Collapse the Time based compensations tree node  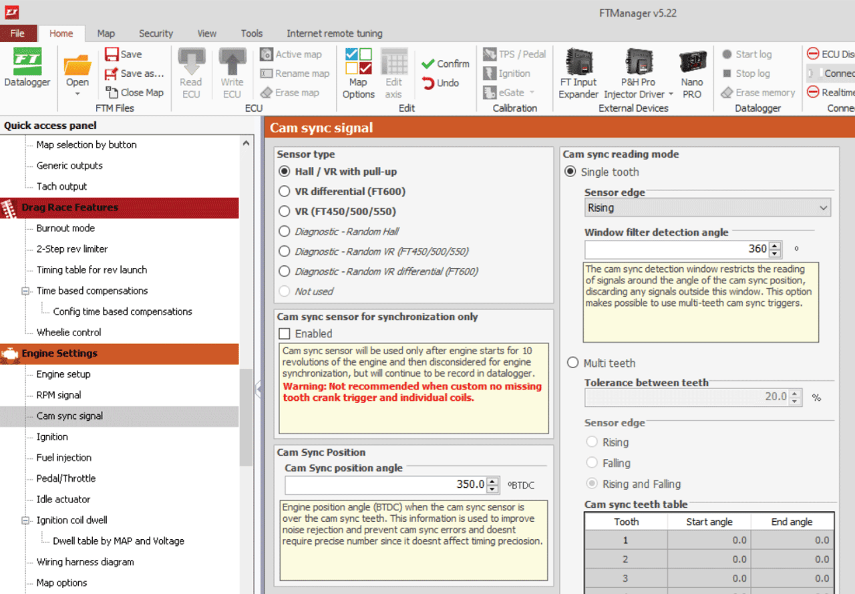click(x=26, y=291)
